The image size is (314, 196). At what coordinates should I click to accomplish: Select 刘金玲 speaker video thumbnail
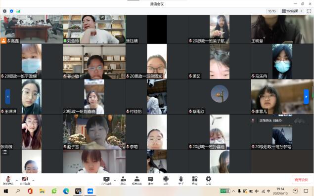tap(94, 29)
